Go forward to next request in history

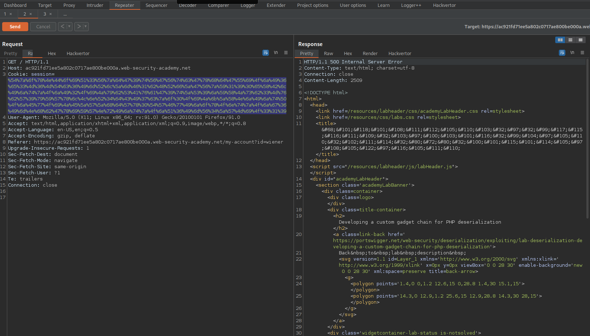pos(79,26)
